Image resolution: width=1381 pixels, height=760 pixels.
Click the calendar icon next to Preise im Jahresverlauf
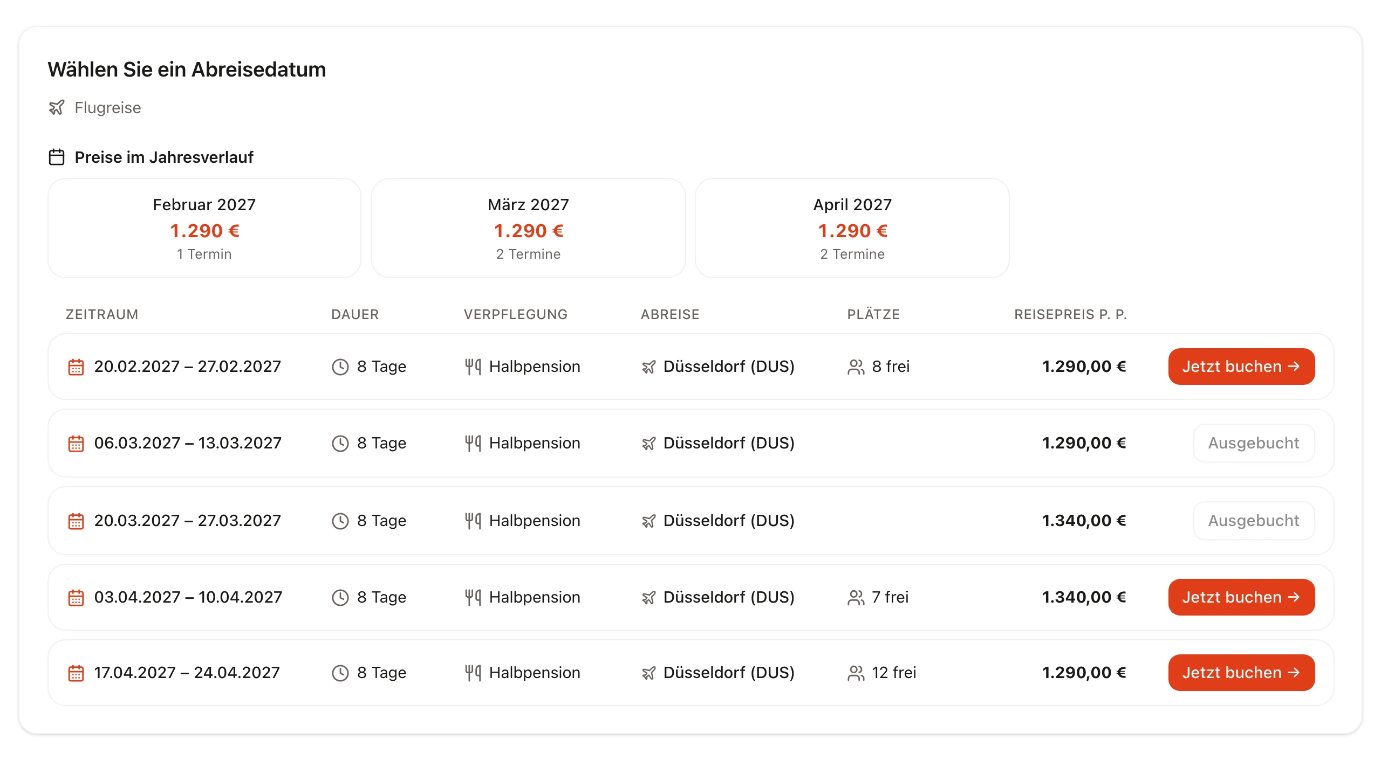point(57,157)
